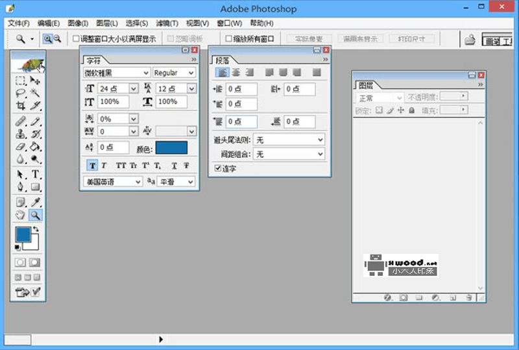Screen dimensions: 519x350
Task: Click the 实际像素 button
Action: tap(309, 39)
